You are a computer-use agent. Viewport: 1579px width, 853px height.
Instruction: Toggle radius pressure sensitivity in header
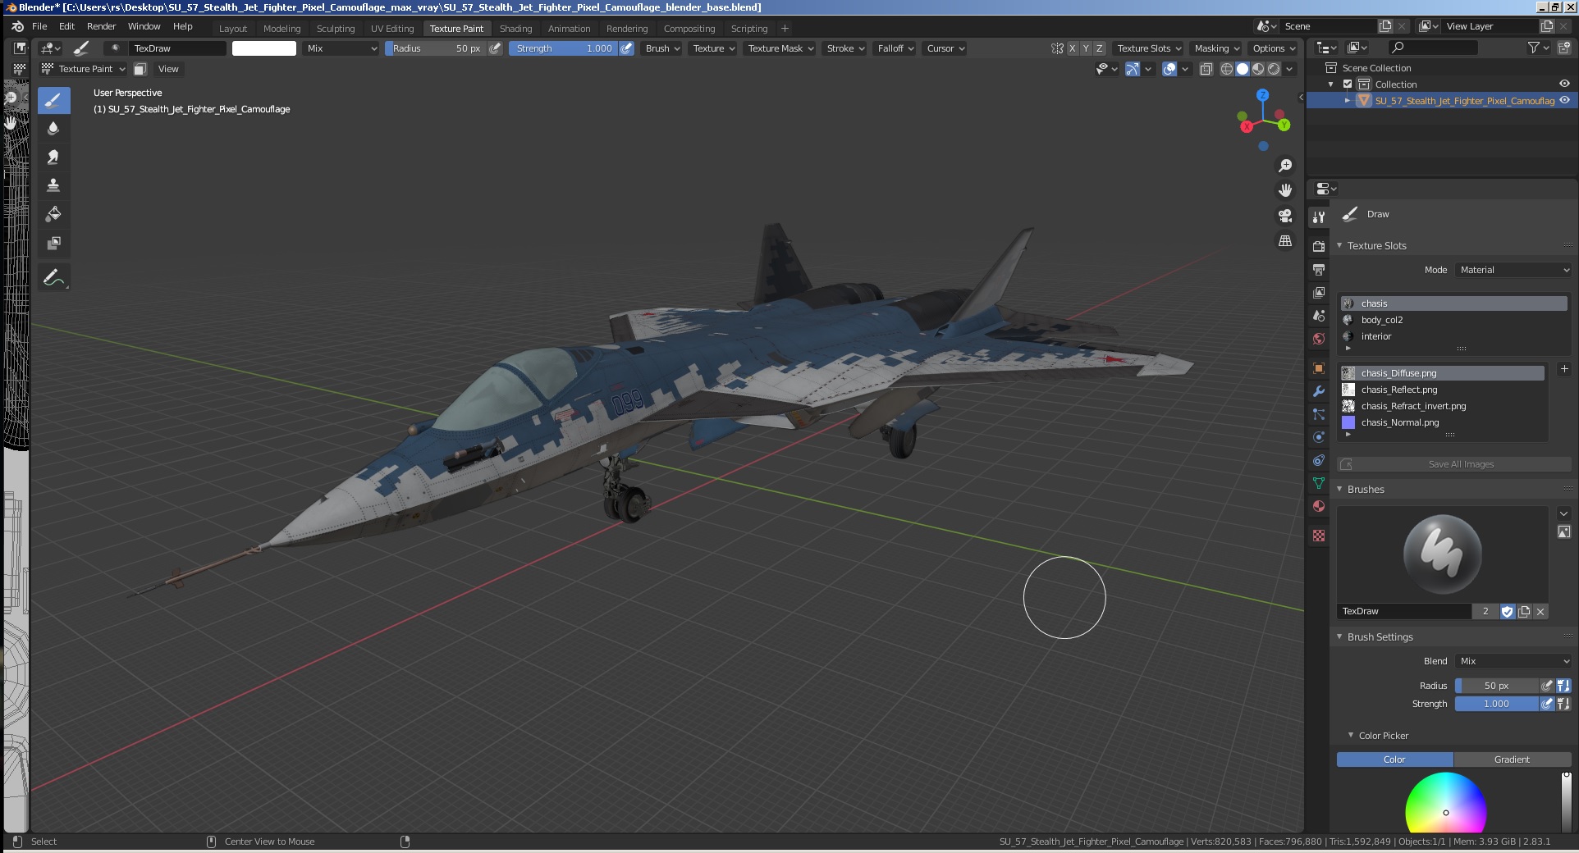495,48
